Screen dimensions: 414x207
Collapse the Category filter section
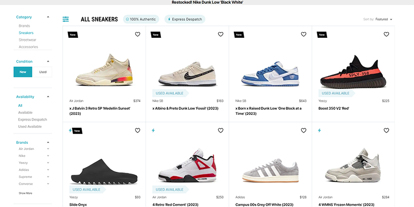48,17
